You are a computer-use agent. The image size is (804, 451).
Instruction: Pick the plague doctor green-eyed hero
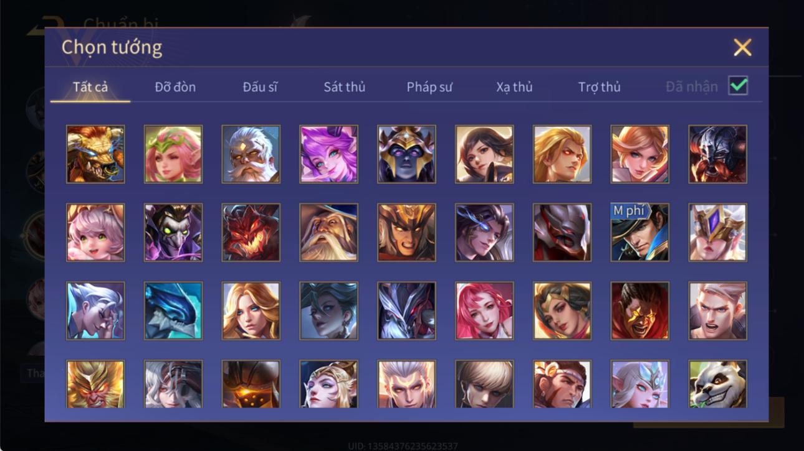tap(173, 233)
